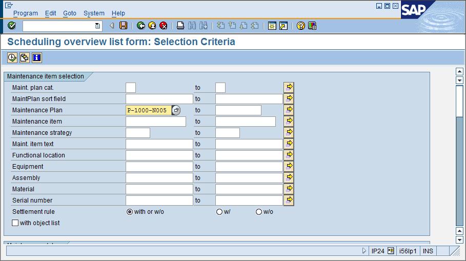Click the Print icon
Viewport: 466px width, 261px height.
tap(180, 26)
